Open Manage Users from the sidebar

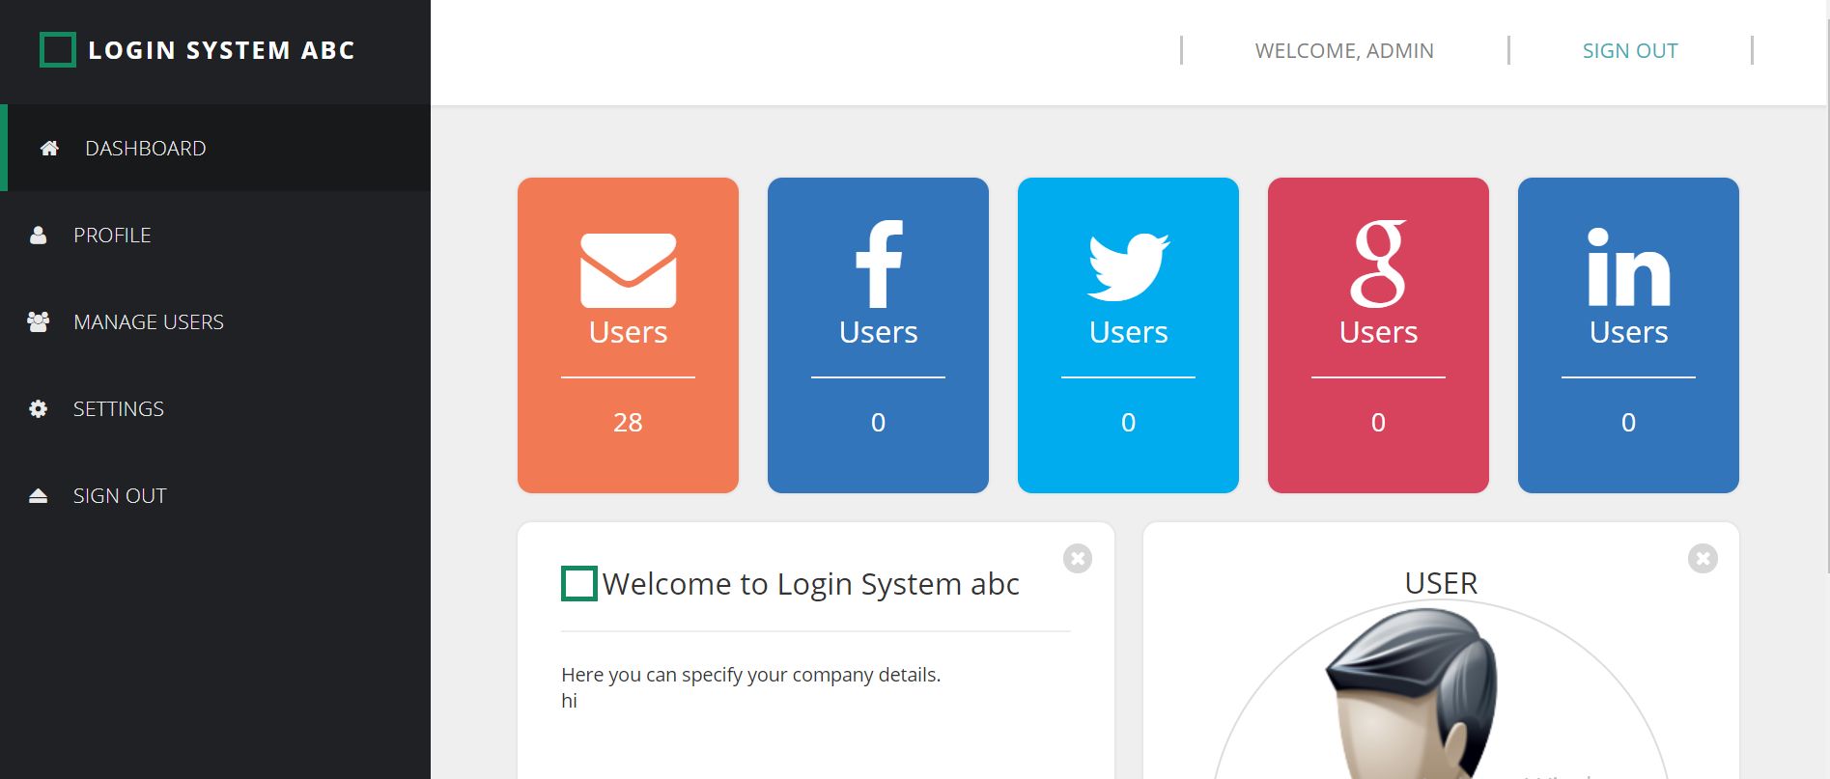click(x=215, y=321)
